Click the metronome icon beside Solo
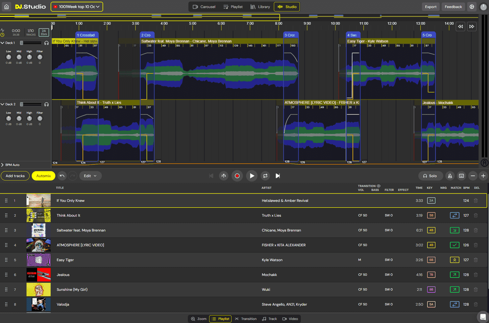 (450, 176)
